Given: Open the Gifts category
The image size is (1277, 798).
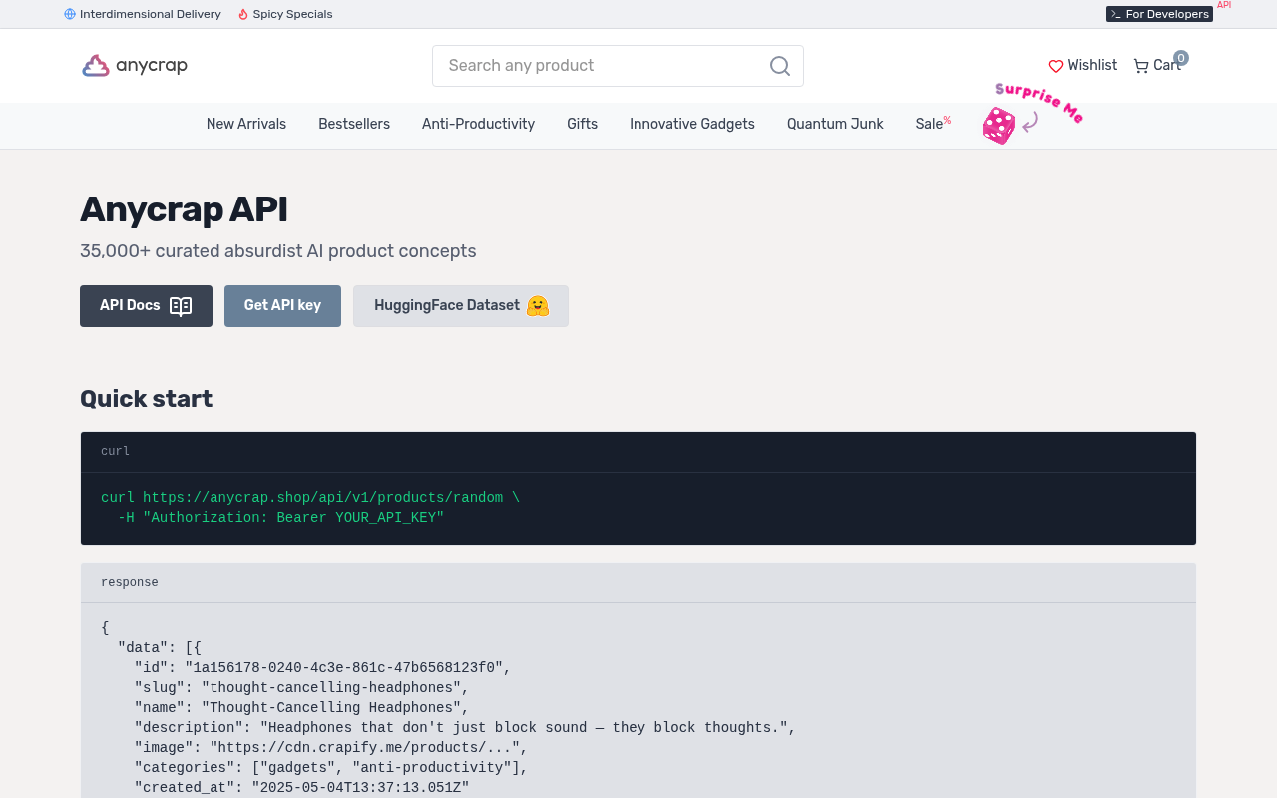Looking at the screenshot, I should pyautogui.click(x=582, y=124).
